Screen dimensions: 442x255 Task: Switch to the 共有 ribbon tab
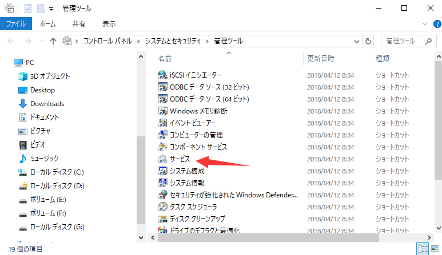79,24
